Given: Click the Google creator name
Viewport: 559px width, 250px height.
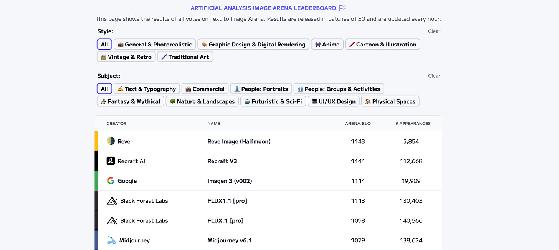Looking at the screenshot, I should coord(127,181).
